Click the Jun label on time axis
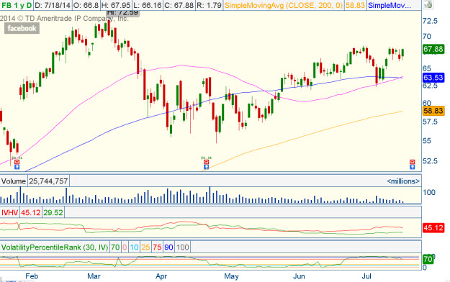The width and height of the screenshot is (450, 282). click(x=299, y=276)
